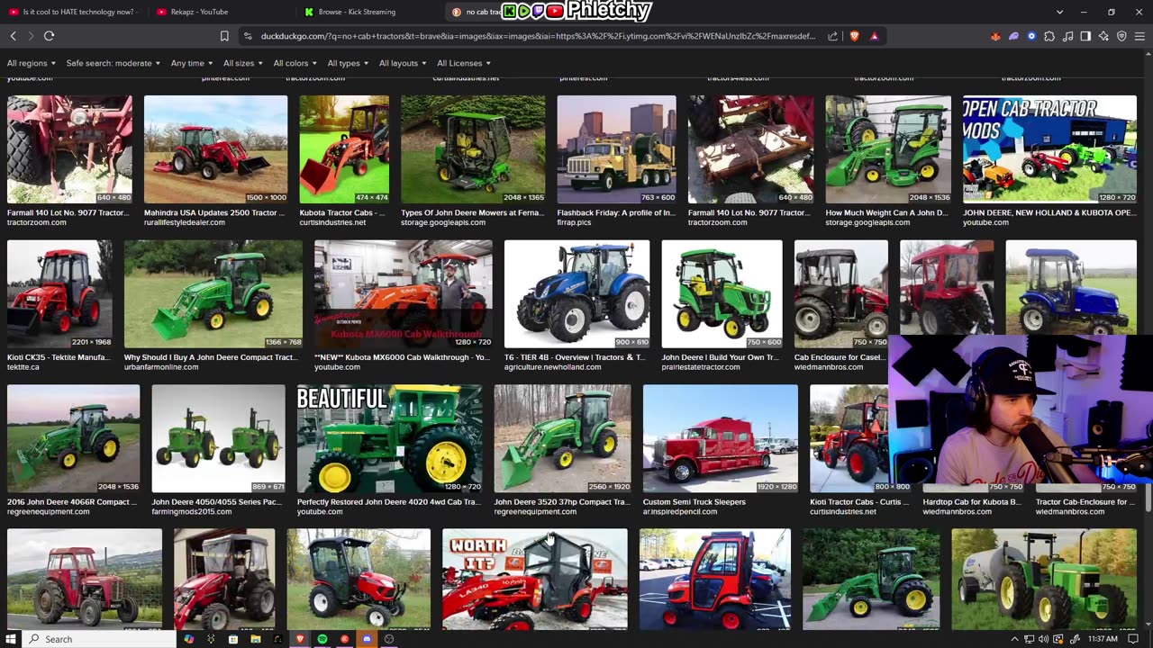Open Types Of John Deere Mowers image
1153x648 pixels.
pos(473,149)
